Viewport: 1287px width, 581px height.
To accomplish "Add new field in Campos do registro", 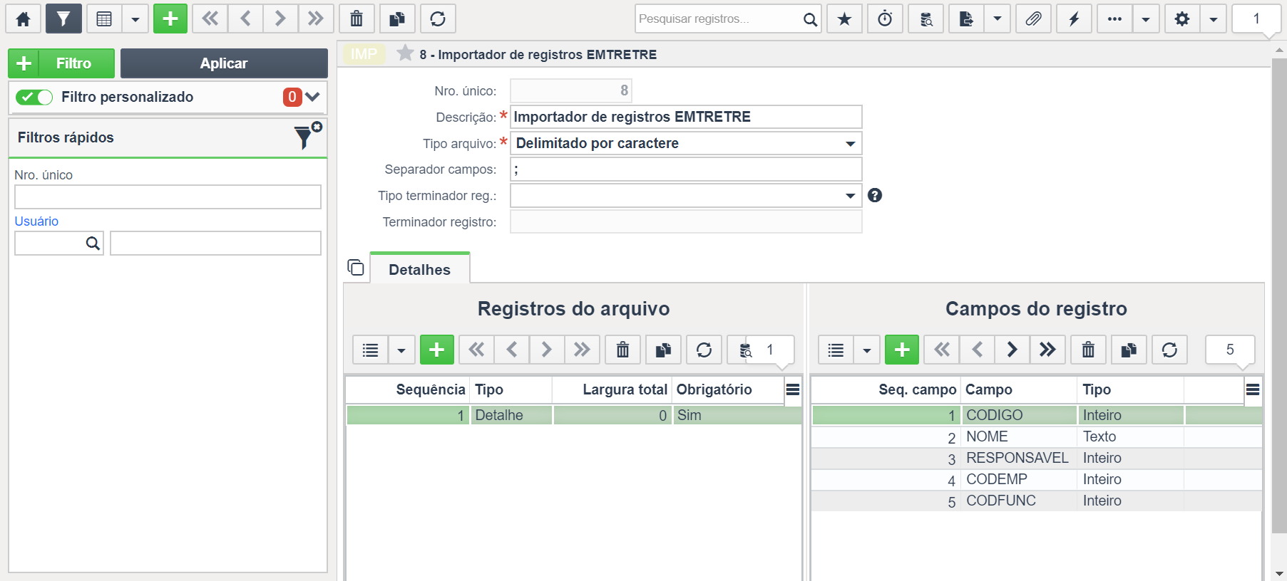I will pyautogui.click(x=902, y=350).
